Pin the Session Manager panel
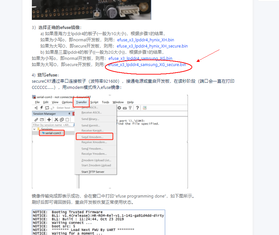The width and height of the screenshot is (279, 235). click(x=69, y=114)
